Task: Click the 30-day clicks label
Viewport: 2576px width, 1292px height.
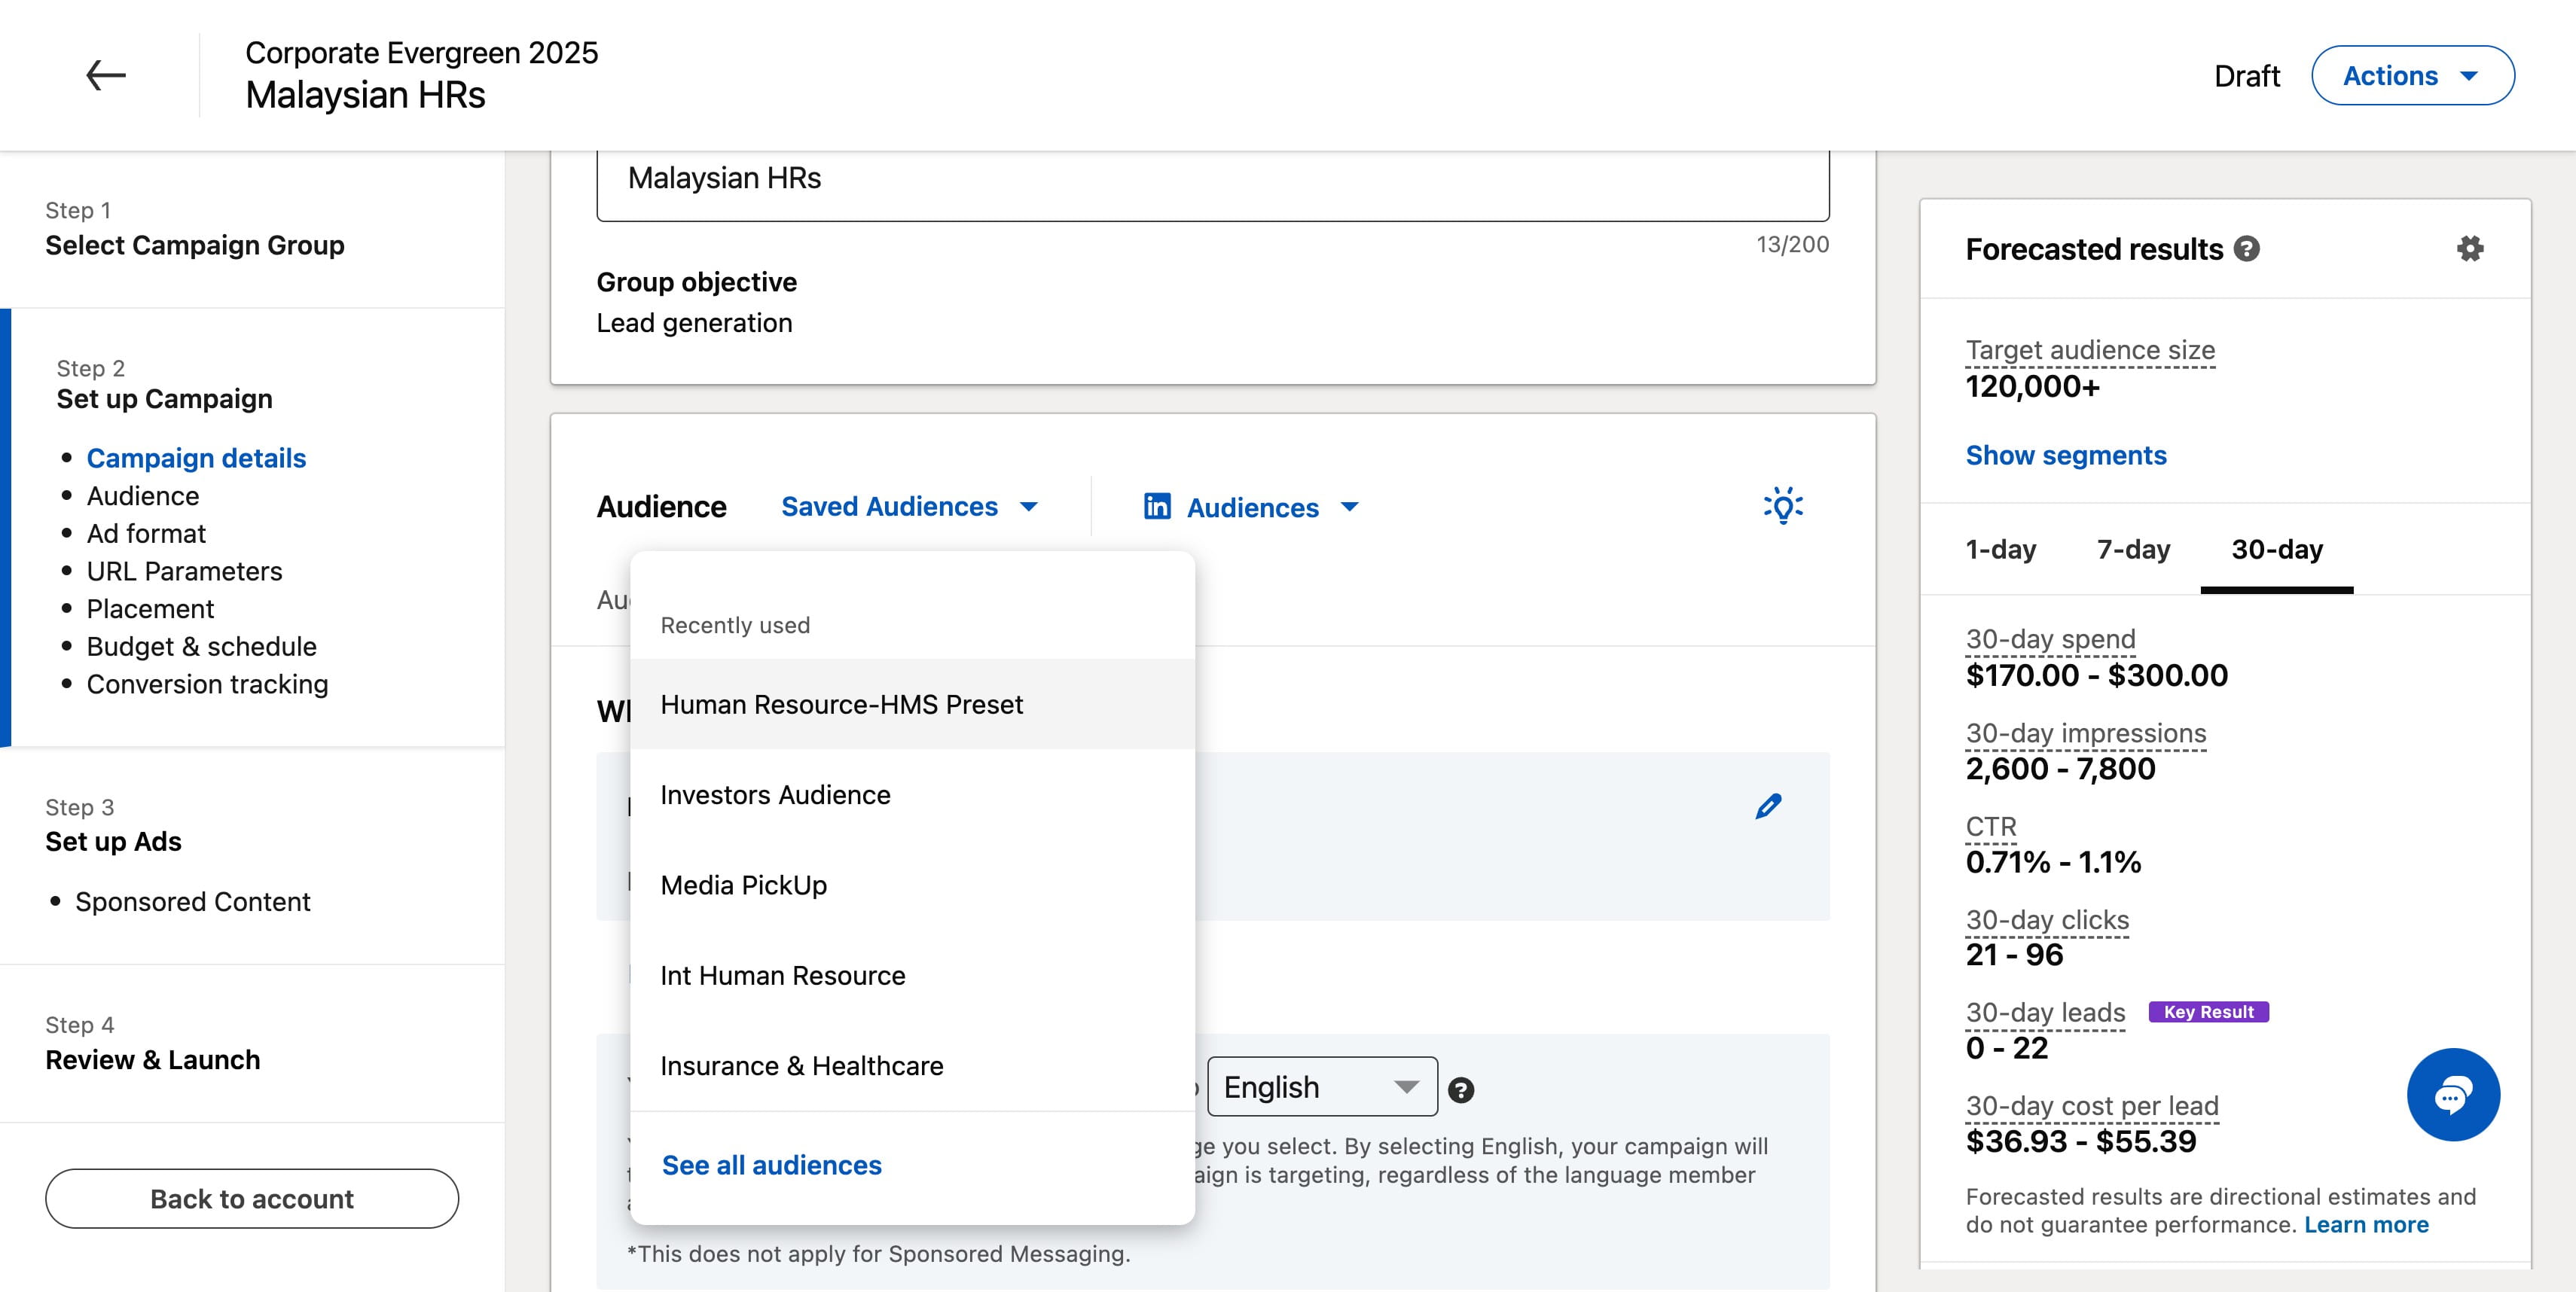Action: pos(2047,920)
